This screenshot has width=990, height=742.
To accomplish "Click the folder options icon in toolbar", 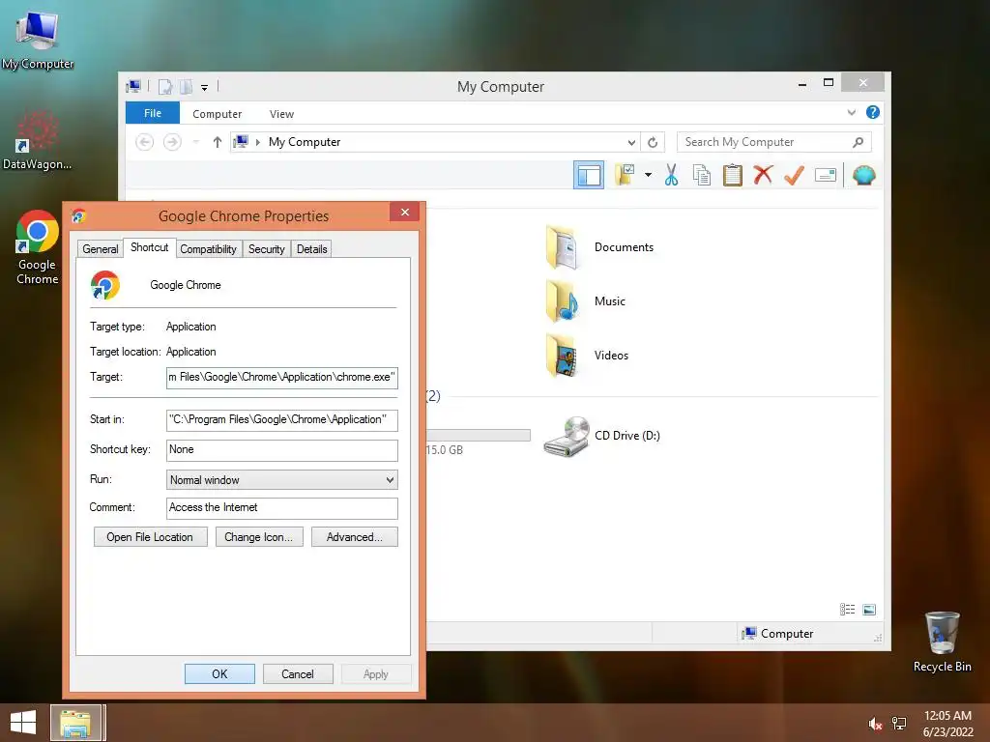I will (626, 175).
